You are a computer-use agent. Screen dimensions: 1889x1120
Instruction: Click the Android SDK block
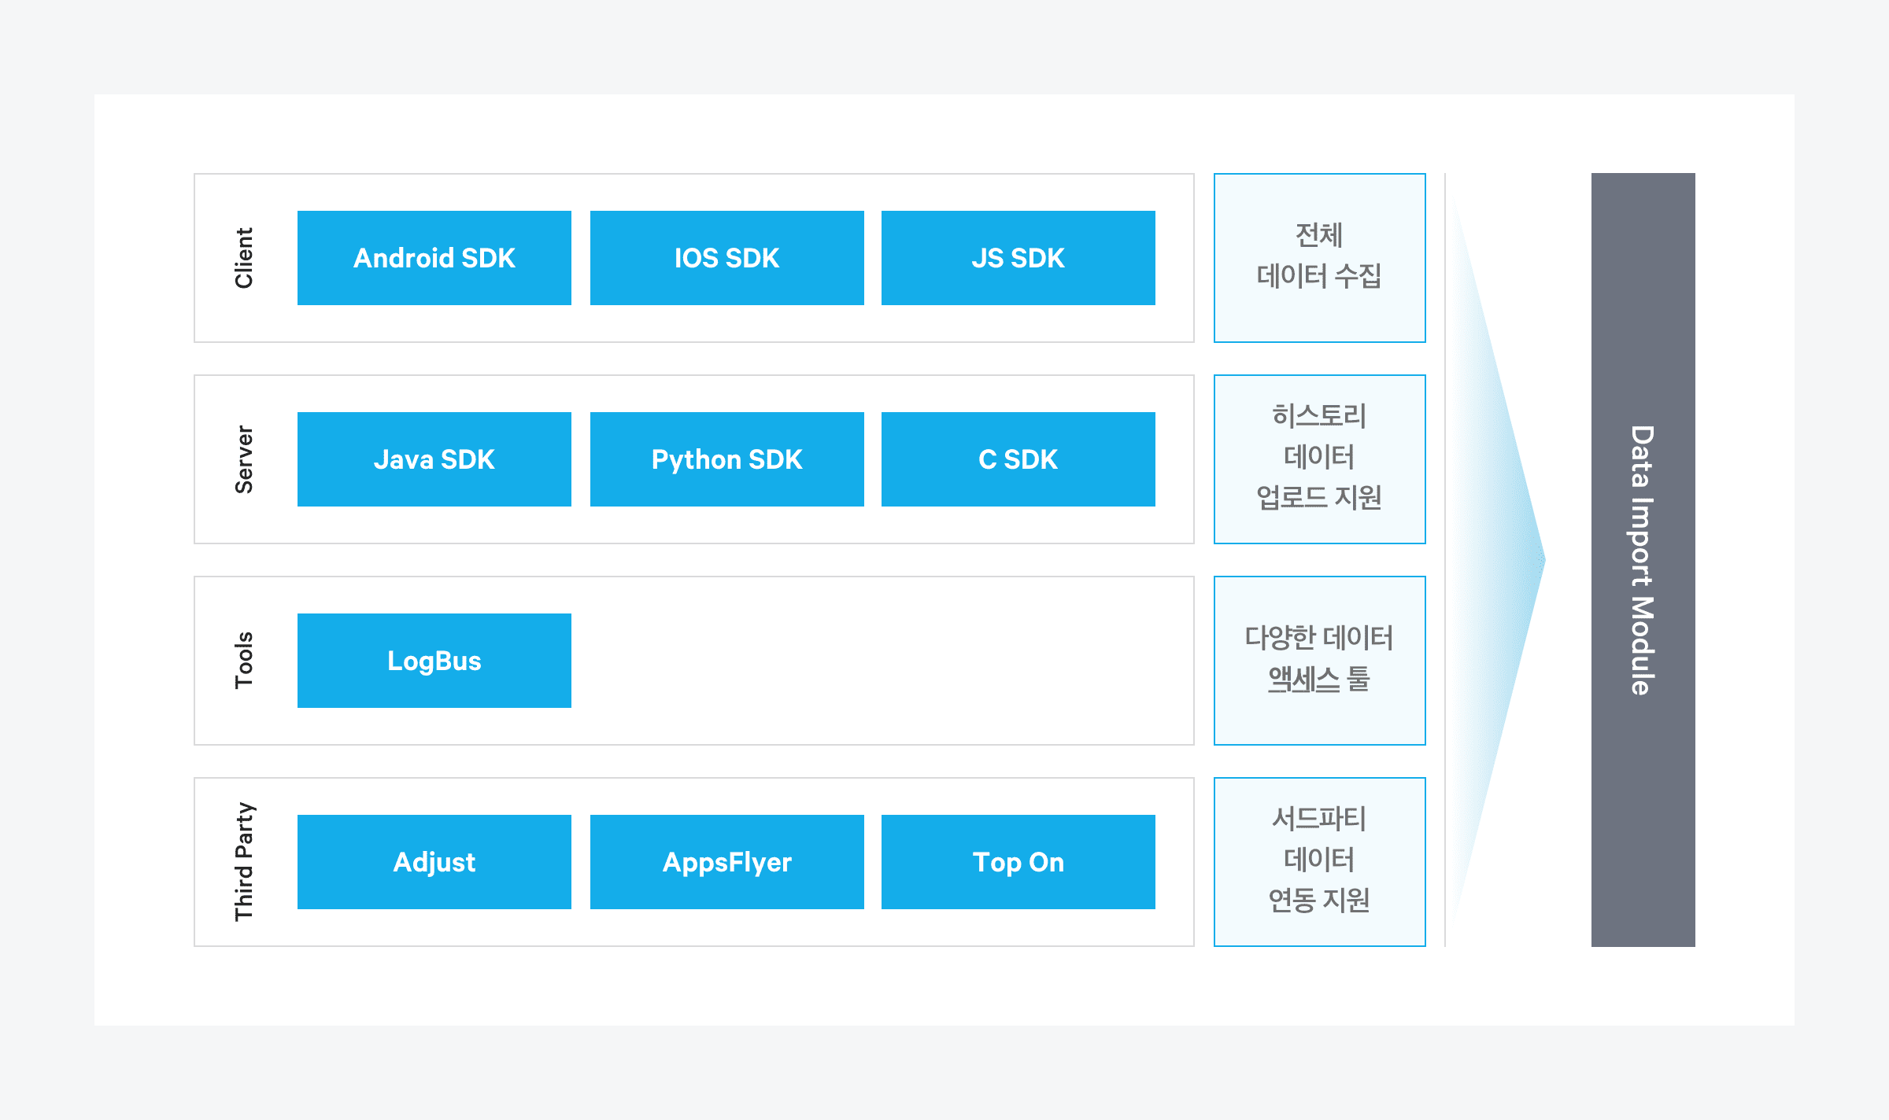point(434,258)
